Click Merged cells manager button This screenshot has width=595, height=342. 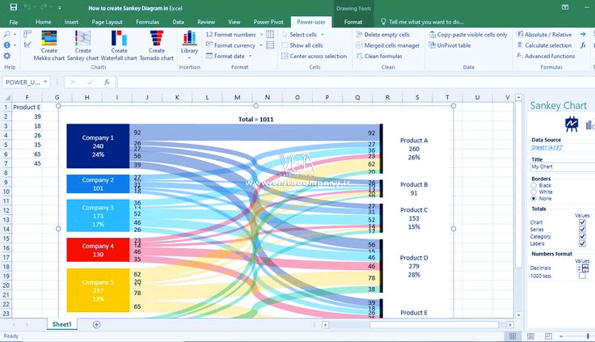391,46
